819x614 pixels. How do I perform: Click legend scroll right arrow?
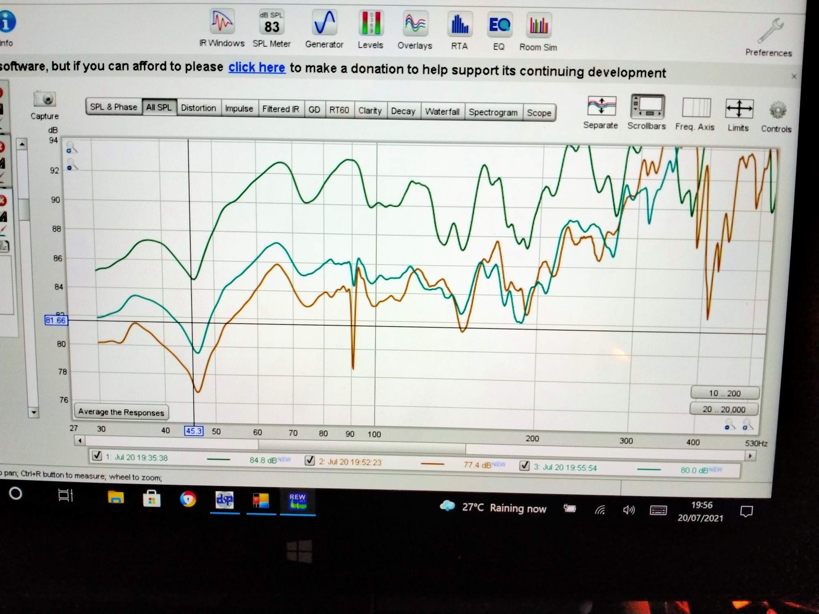pos(750,456)
